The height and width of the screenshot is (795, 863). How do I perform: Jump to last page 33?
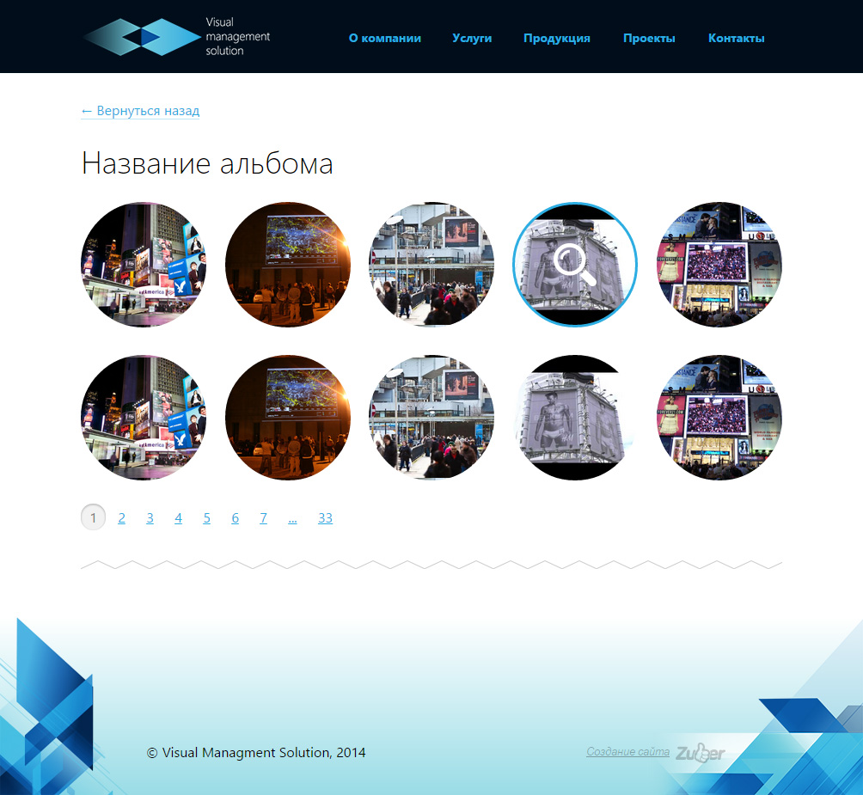[x=325, y=518]
